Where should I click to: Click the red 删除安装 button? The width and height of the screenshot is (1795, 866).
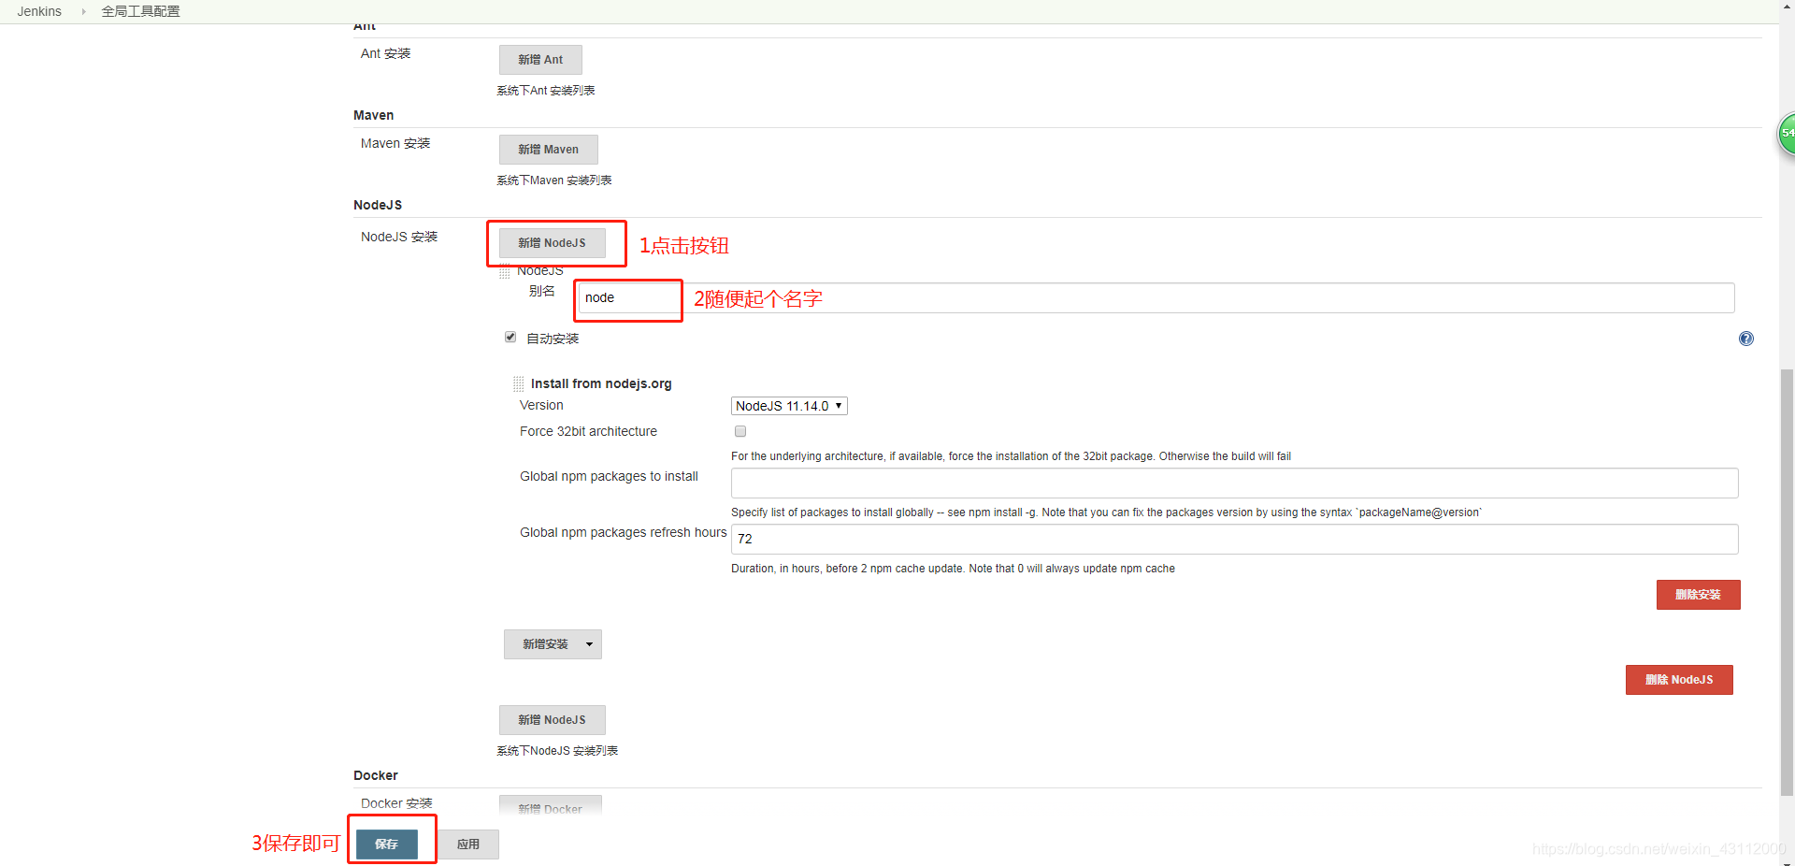(1698, 595)
